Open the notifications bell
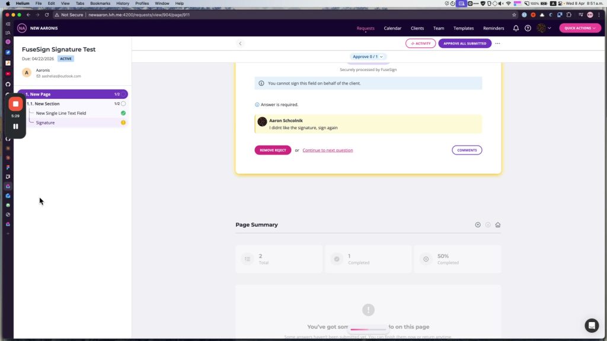 (516, 28)
